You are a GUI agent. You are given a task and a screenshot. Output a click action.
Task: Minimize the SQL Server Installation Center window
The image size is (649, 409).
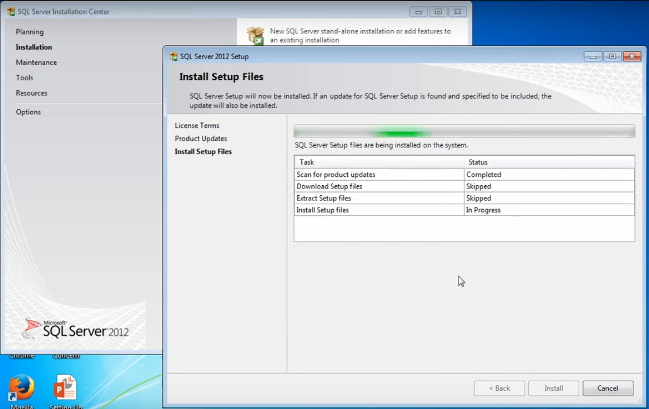(419, 12)
